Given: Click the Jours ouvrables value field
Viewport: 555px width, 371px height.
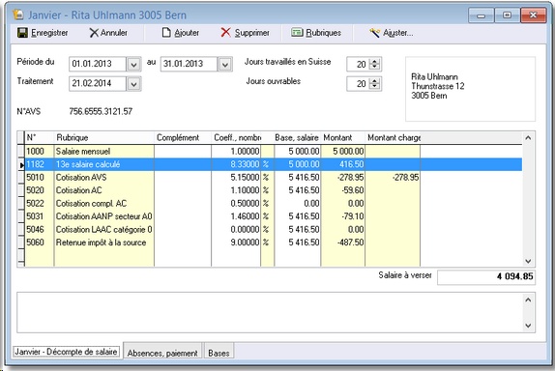Looking at the screenshot, I should (x=358, y=84).
